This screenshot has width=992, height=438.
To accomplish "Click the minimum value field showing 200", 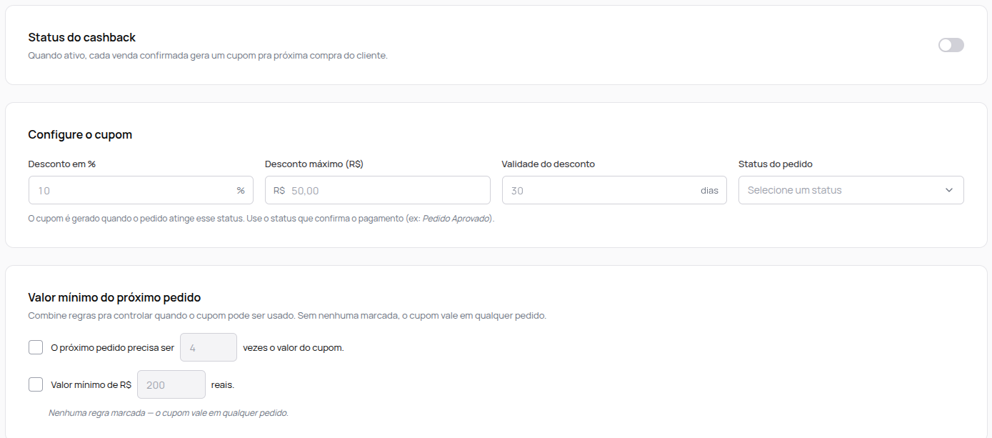I will pos(171,384).
